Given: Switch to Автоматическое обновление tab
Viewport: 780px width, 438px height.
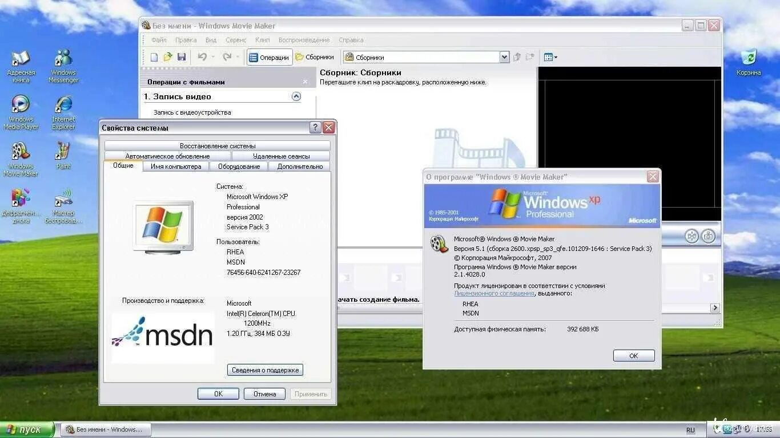Looking at the screenshot, I should (167, 156).
